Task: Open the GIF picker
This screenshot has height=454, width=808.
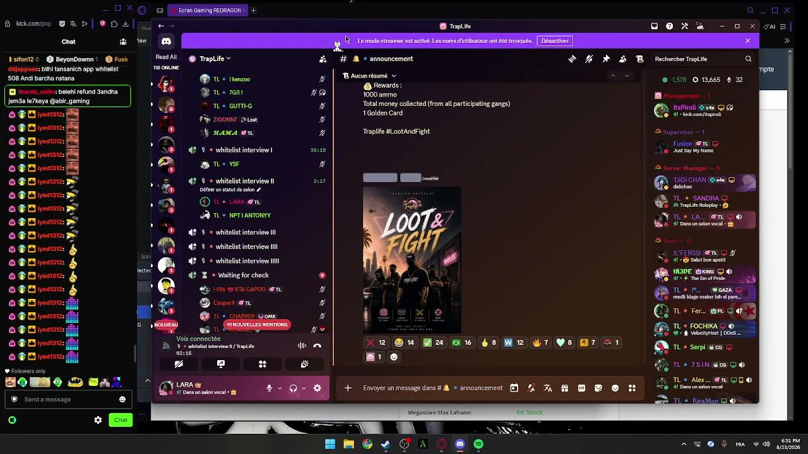Action: click(x=581, y=388)
